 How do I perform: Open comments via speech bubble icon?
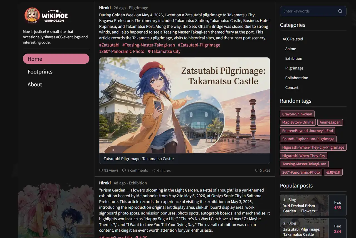pos(124,170)
